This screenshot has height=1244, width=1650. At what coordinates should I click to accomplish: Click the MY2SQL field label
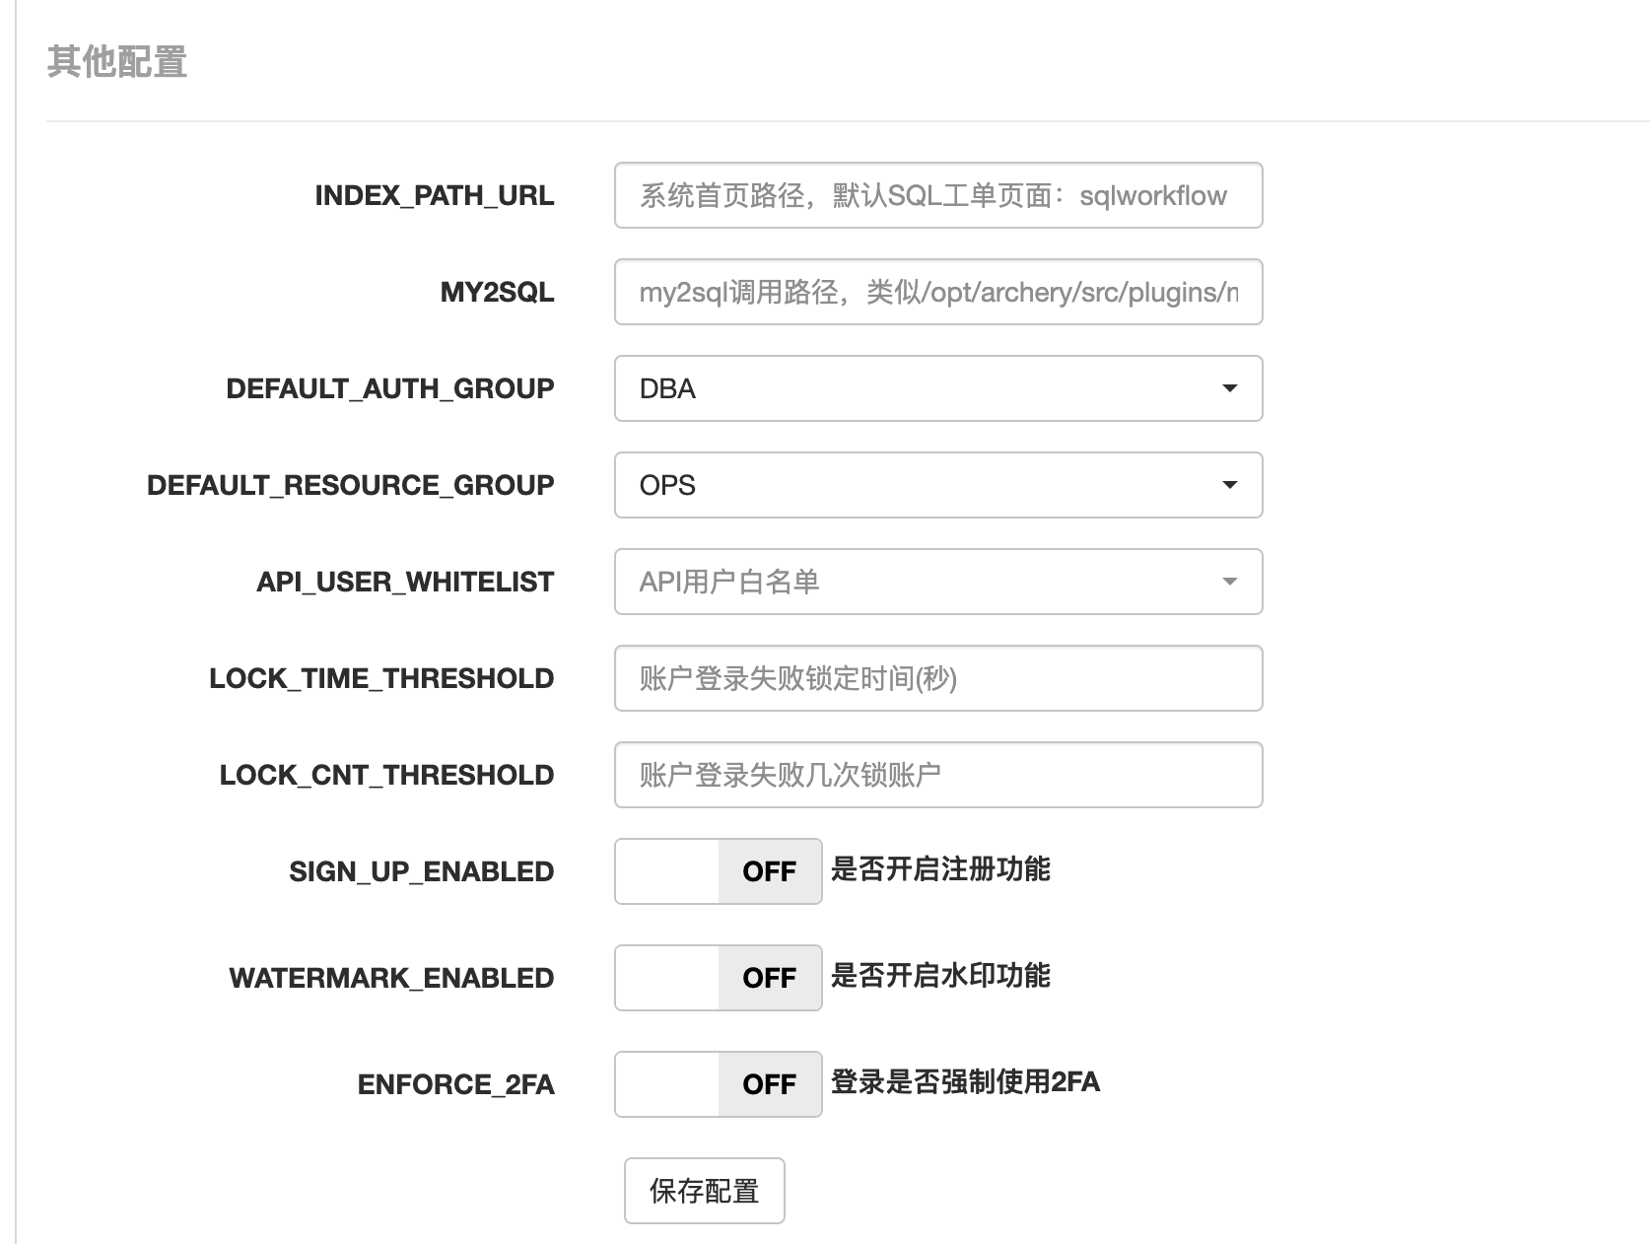coord(497,293)
